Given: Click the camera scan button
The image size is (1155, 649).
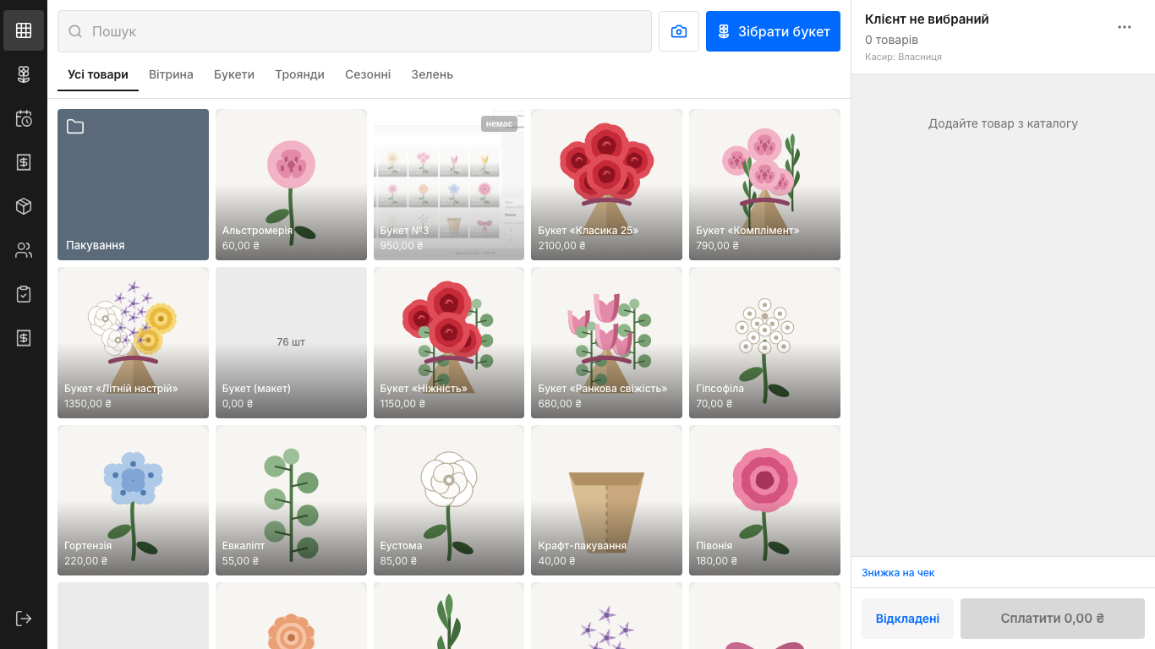Looking at the screenshot, I should [x=679, y=31].
